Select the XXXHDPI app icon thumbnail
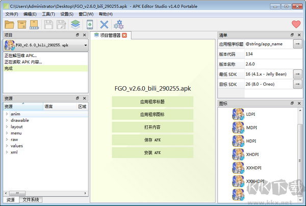This screenshot has height=206, width=306. coord(238,181)
